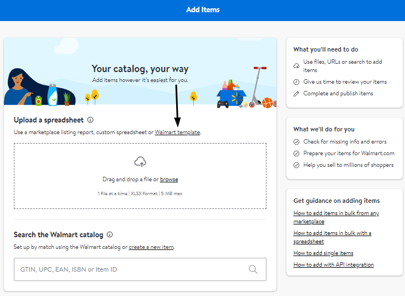Click checkmark icon beside 'Prepare your items'

297,154
